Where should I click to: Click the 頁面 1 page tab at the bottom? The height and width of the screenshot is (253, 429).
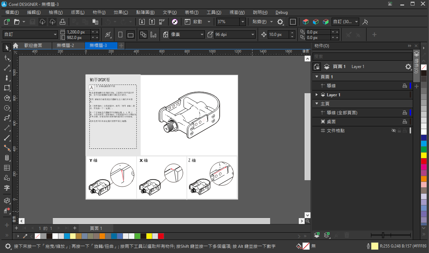pyautogui.click(x=96, y=228)
